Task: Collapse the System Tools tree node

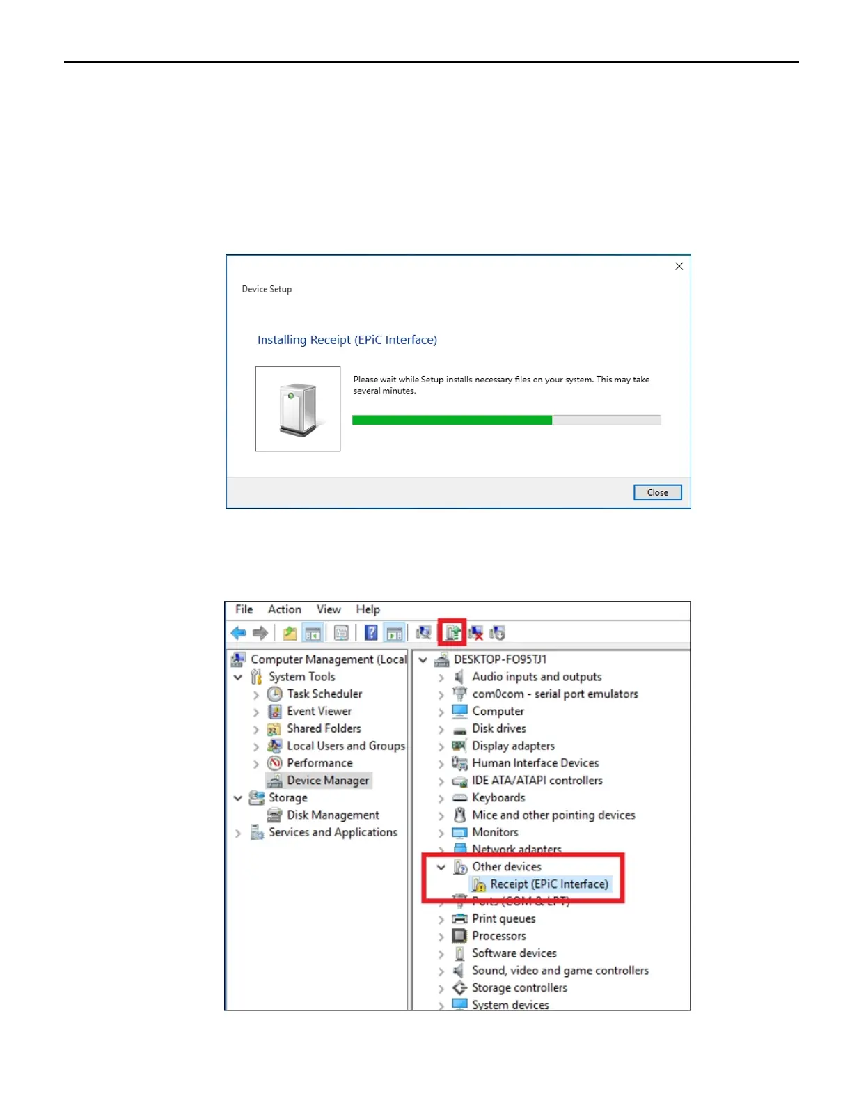Action: click(x=238, y=678)
